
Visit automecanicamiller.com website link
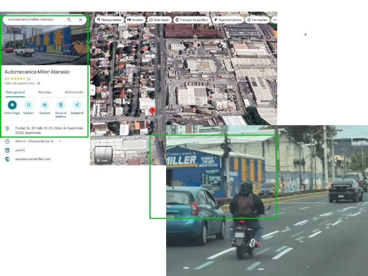pos(33,158)
